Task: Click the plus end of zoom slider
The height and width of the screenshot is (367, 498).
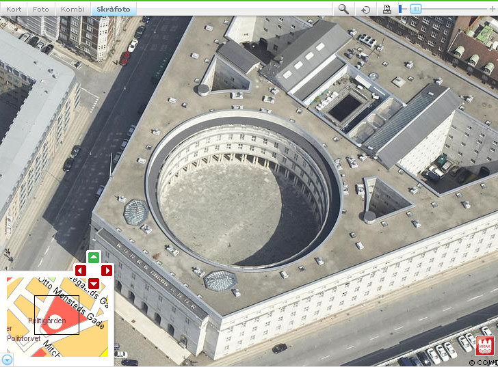Action: pyautogui.click(x=493, y=9)
